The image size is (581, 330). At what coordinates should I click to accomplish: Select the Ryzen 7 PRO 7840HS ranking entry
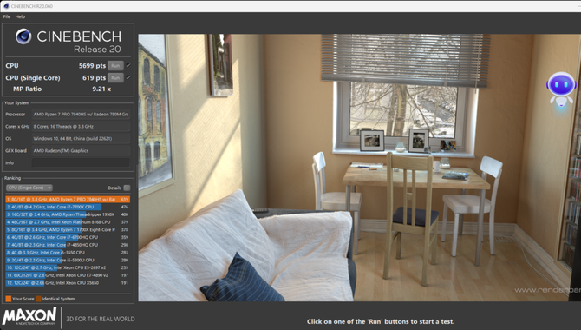coord(68,200)
